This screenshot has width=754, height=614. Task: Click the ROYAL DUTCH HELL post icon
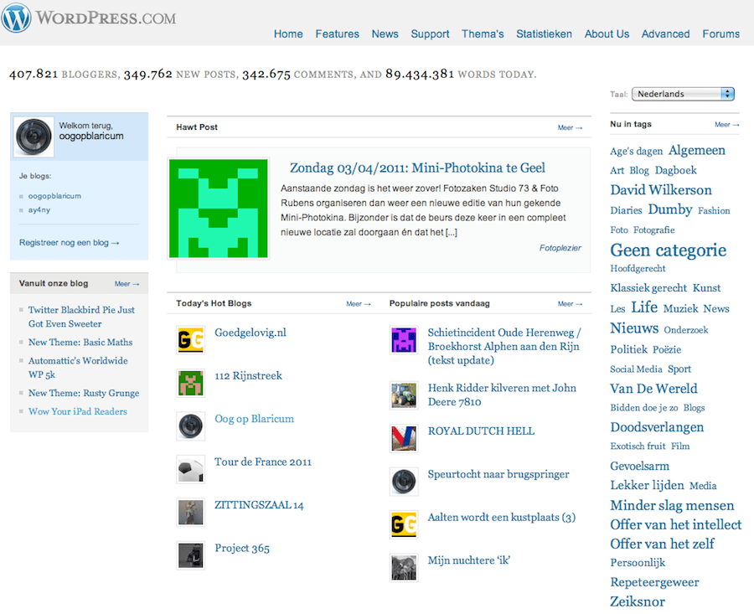pyautogui.click(x=404, y=438)
